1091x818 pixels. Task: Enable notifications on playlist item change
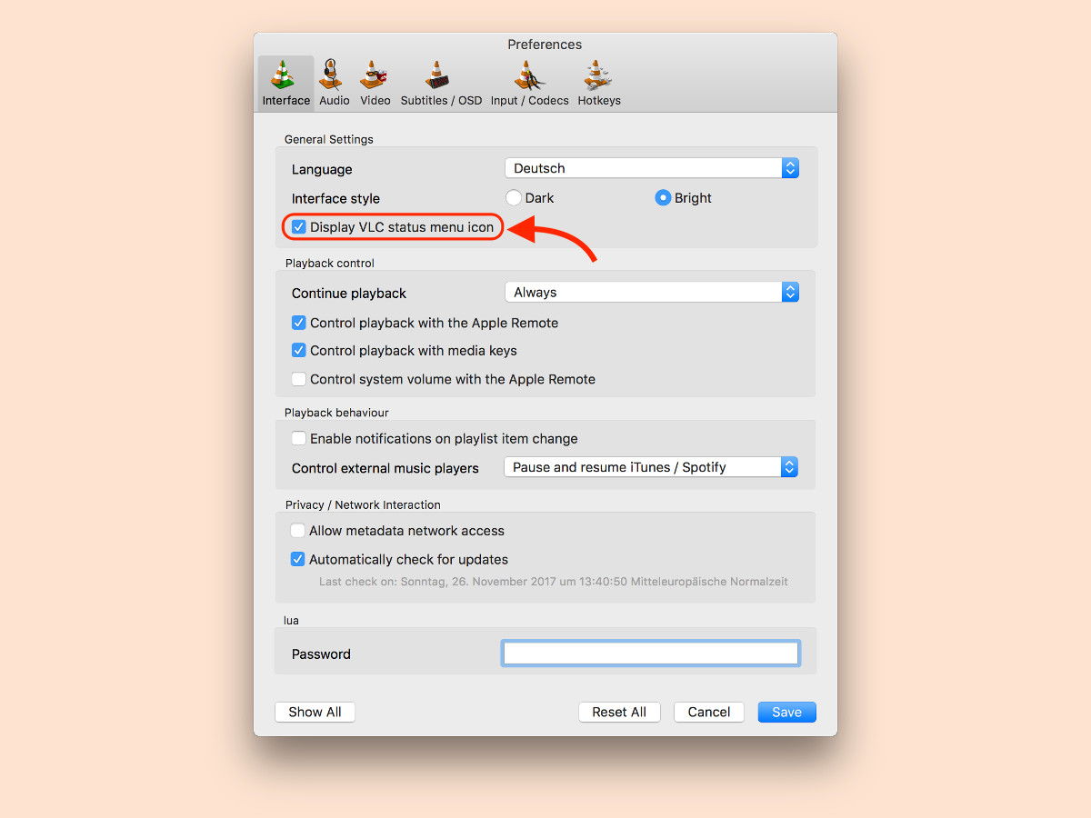point(299,438)
